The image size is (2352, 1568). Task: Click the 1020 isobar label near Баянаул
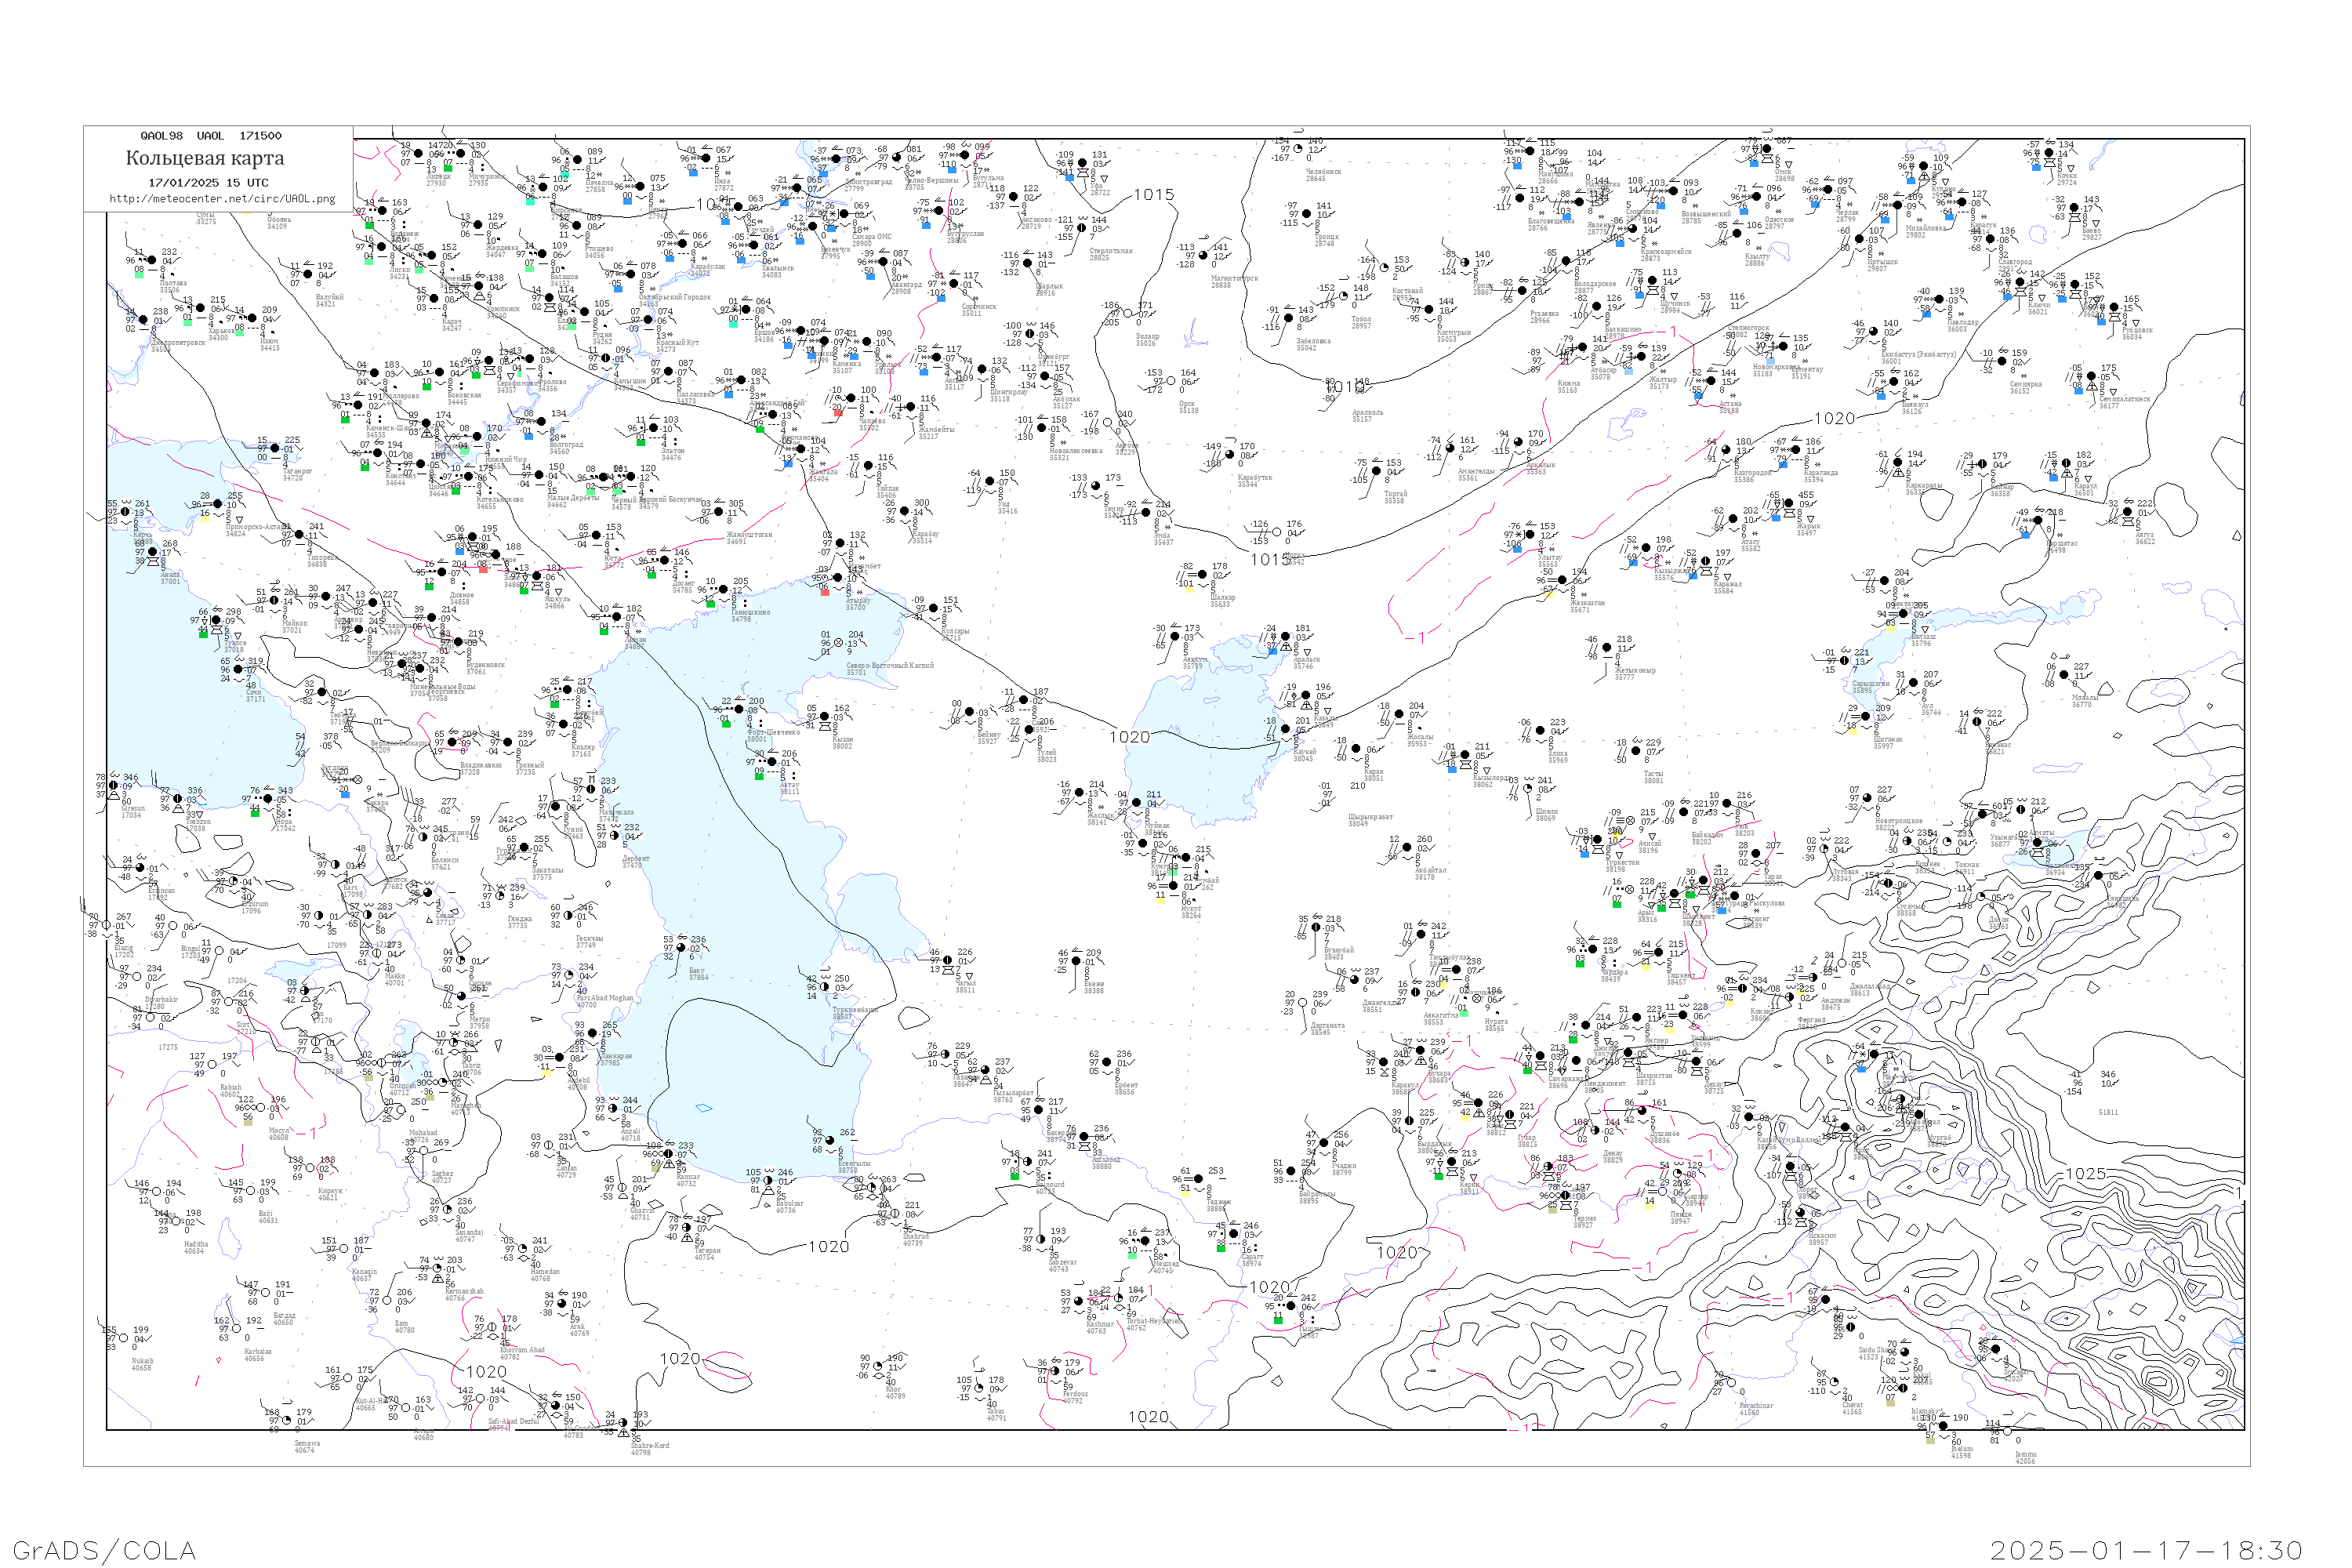(x=1834, y=419)
